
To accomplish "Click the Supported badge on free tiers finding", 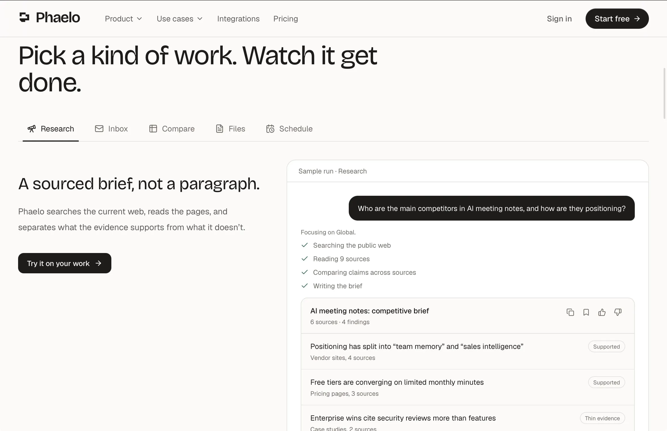I will [x=607, y=382].
